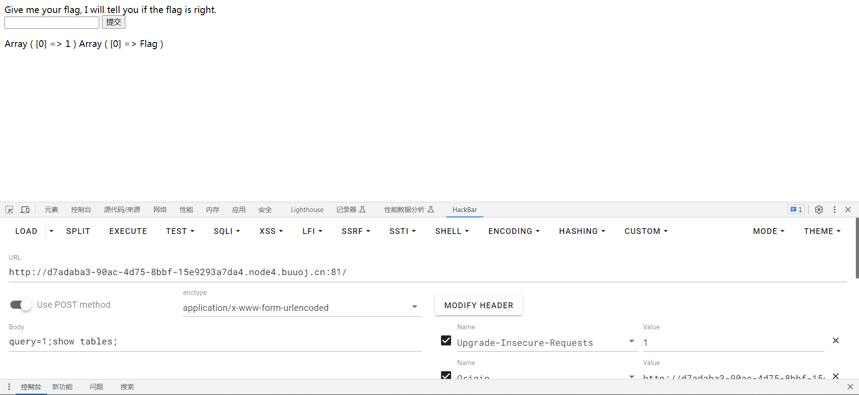This screenshot has width=859, height=395.
Task: Expand the enctype dropdown
Action: (414, 307)
